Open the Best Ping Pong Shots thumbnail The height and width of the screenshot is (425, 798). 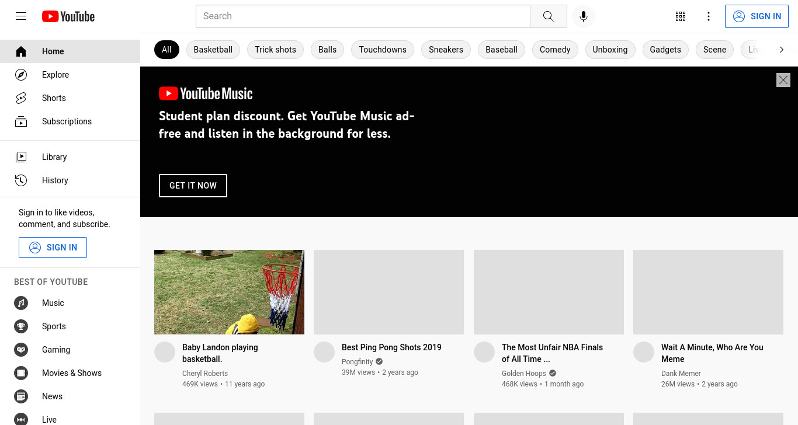click(x=388, y=292)
